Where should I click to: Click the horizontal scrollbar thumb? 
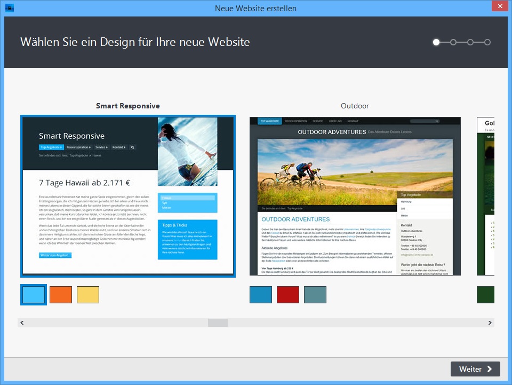[218, 323]
